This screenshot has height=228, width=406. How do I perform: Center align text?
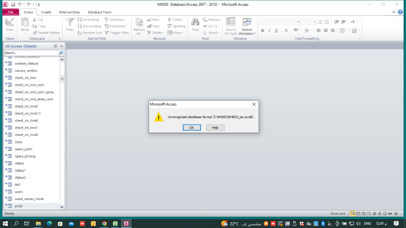[326, 30]
